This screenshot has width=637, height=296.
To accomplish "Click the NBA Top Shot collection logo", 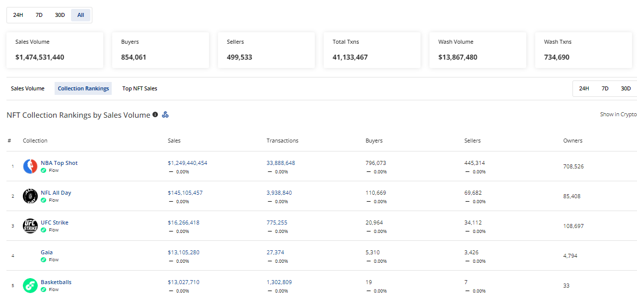I will point(30,166).
